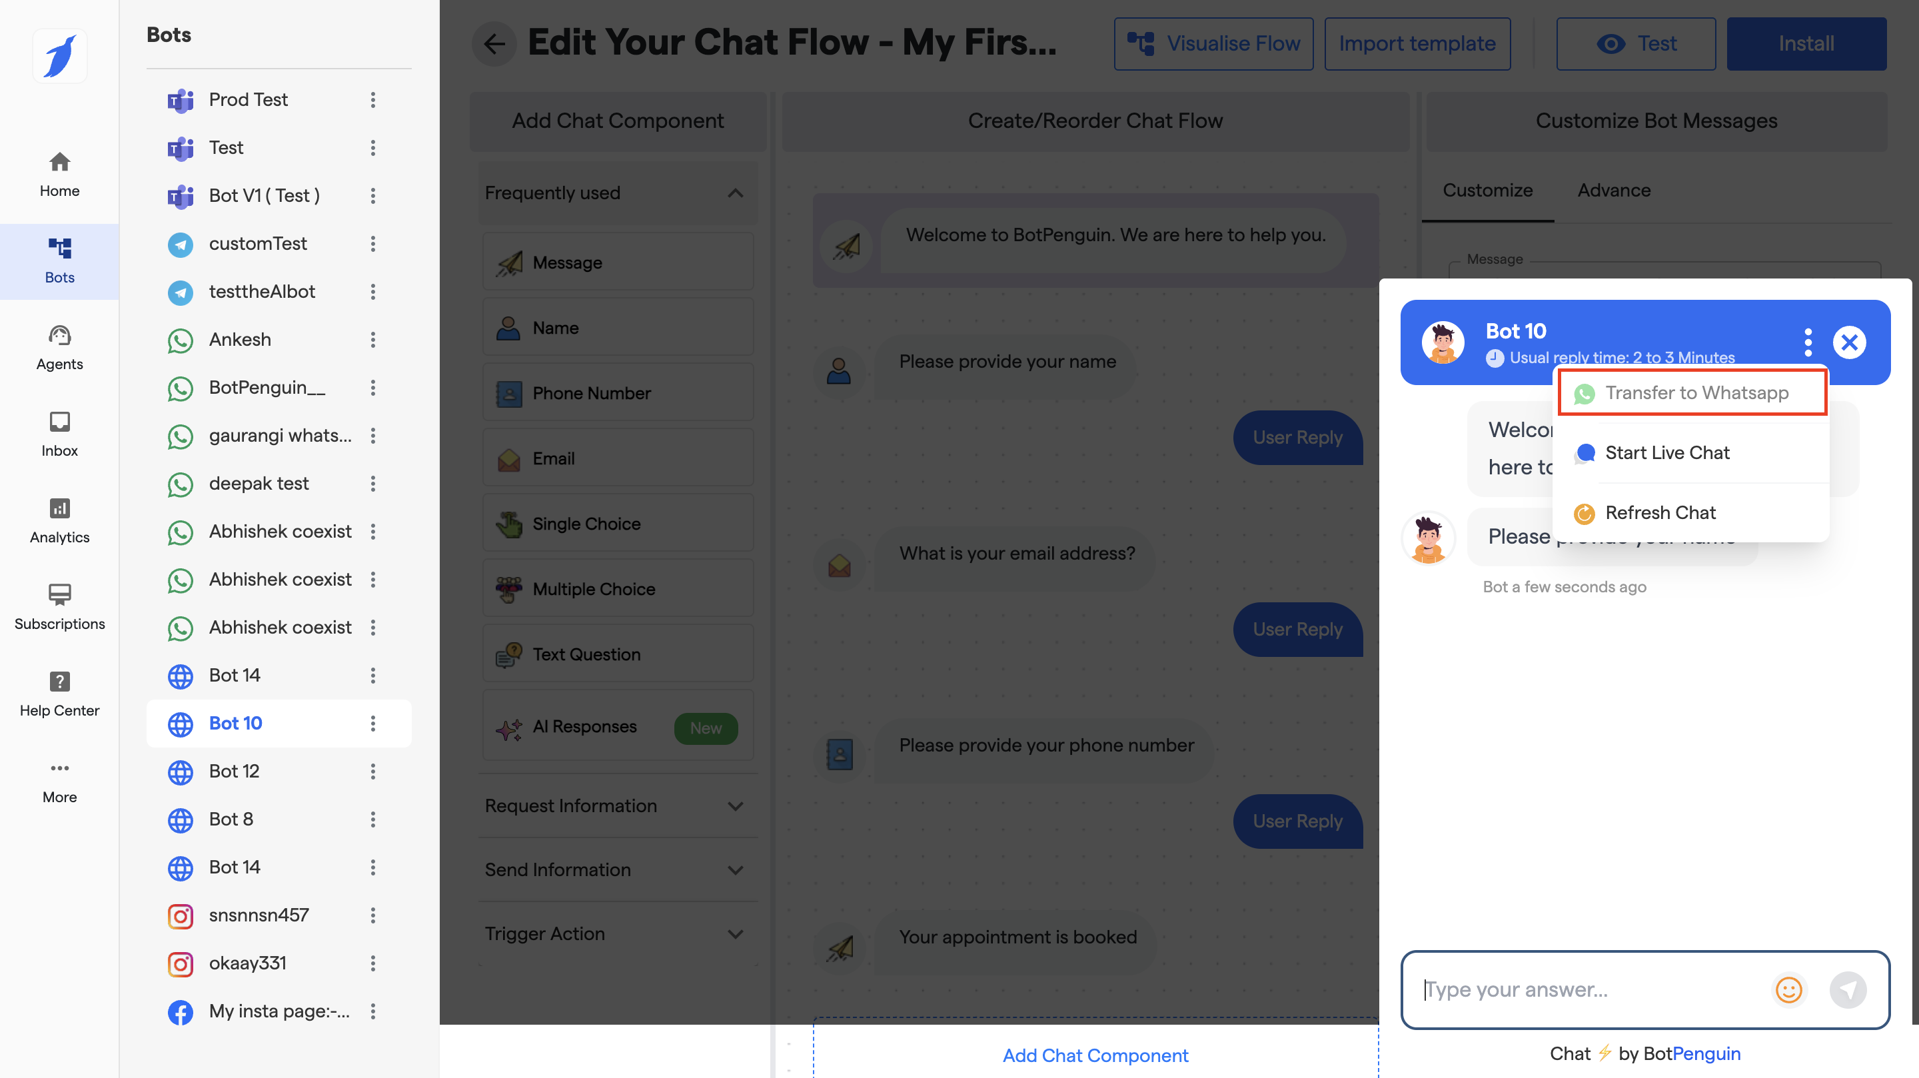This screenshot has height=1078, width=1919.
Task: Click the Install button
Action: [1806, 44]
